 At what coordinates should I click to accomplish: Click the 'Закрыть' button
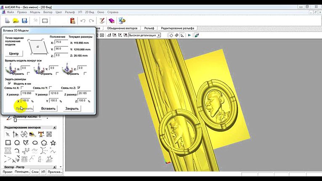click(72, 109)
